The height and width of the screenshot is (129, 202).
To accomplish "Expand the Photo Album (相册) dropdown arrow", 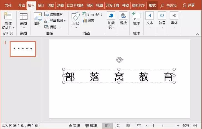I will click(x=60, y=27).
